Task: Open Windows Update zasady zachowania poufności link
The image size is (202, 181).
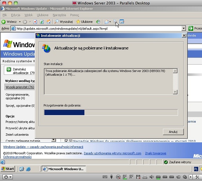Action: pos(43,147)
